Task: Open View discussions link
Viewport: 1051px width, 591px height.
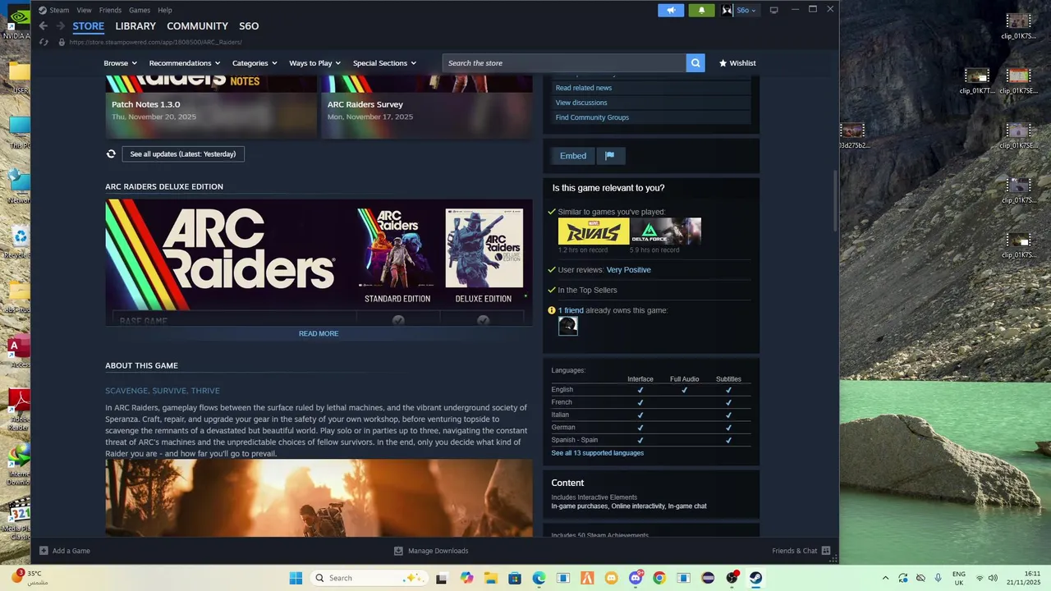Action: tap(581, 103)
